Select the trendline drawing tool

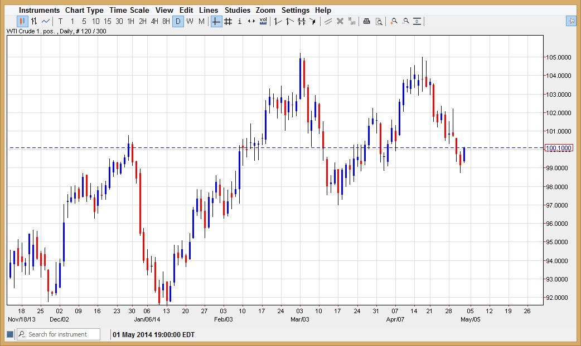277,21
